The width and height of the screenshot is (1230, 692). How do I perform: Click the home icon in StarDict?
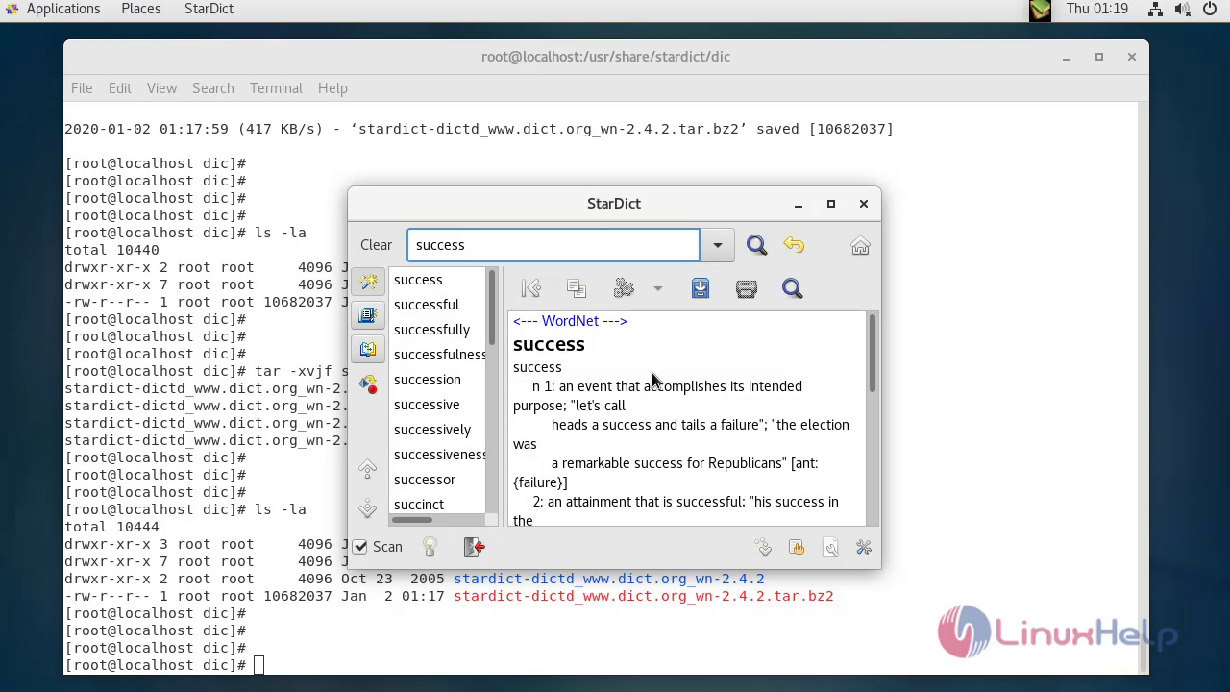click(860, 245)
